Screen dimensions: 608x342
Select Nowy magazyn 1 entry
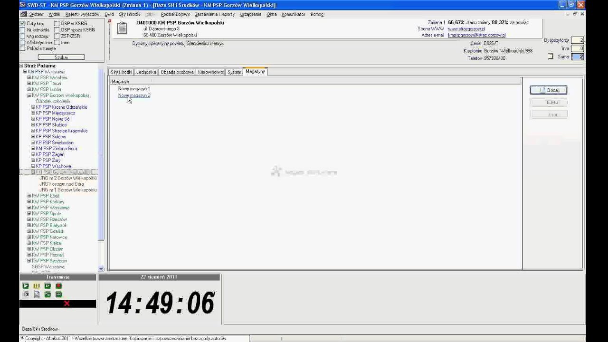tap(134, 89)
